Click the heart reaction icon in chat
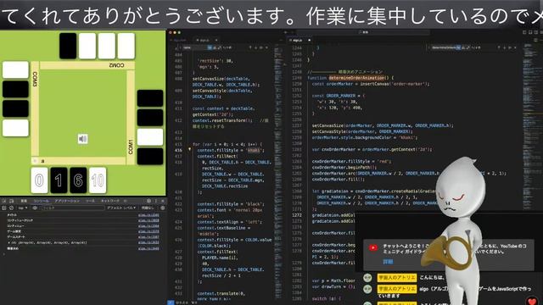 [532, 302]
